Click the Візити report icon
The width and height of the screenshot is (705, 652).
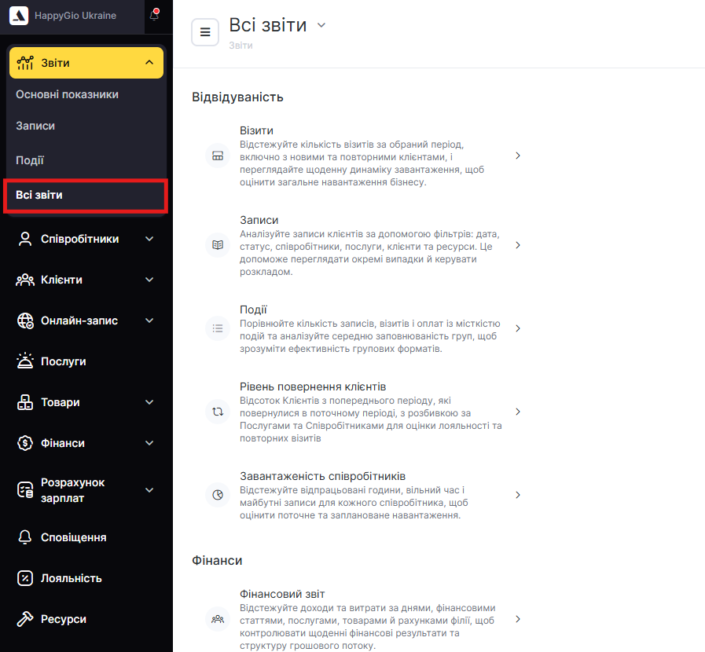[x=217, y=156]
